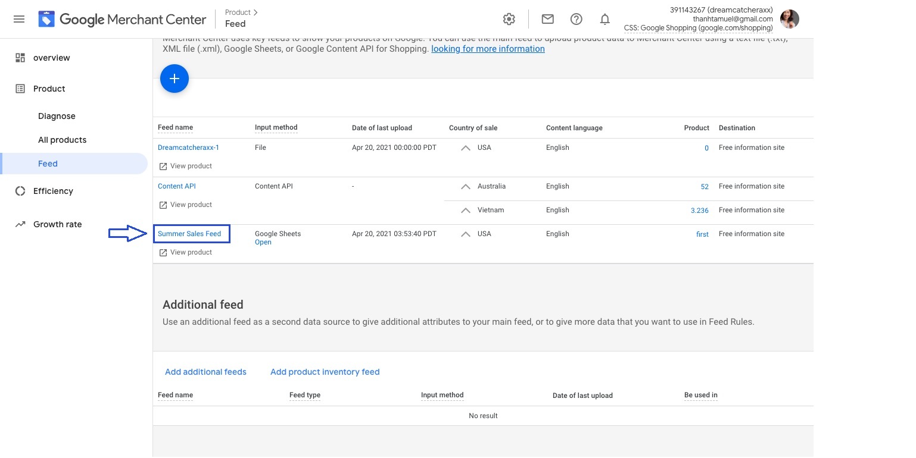This screenshot has height=458, width=916.
Task: Click the overview dashboard icon in sidebar
Action: click(20, 58)
